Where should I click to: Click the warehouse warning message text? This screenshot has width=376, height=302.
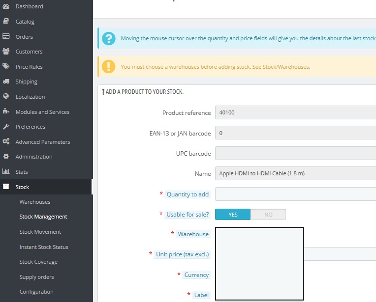(216, 67)
